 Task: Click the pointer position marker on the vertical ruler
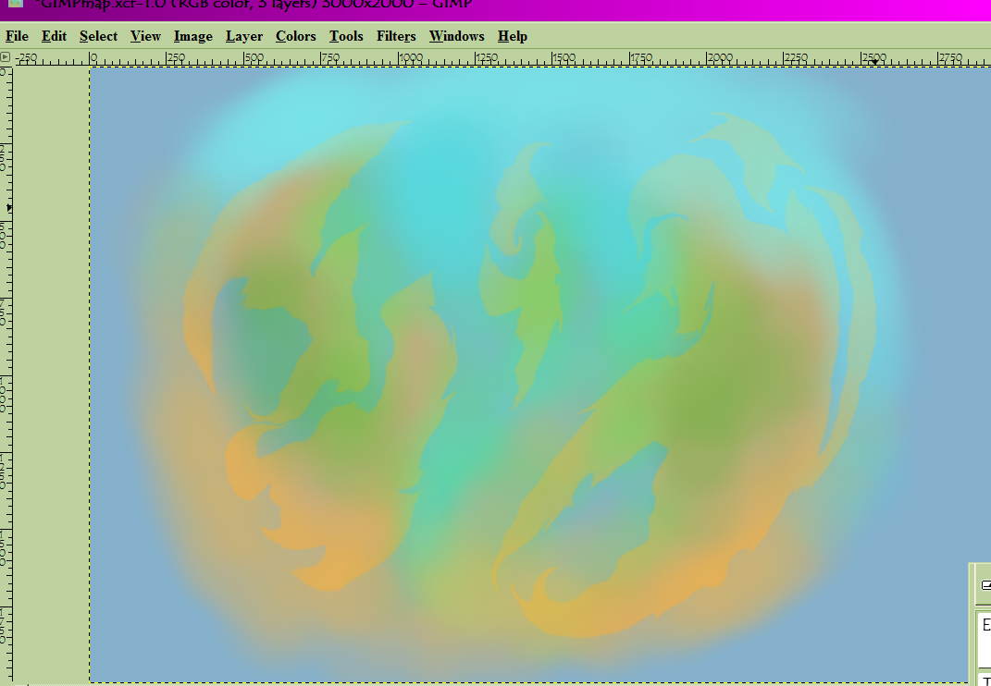[x=9, y=207]
